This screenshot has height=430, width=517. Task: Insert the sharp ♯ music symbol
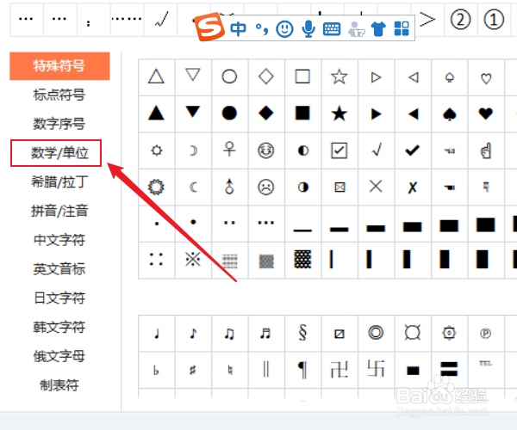click(193, 370)
